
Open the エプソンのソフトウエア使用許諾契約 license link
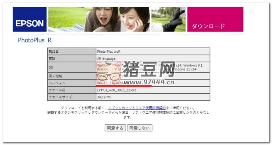tap(137, 108)
